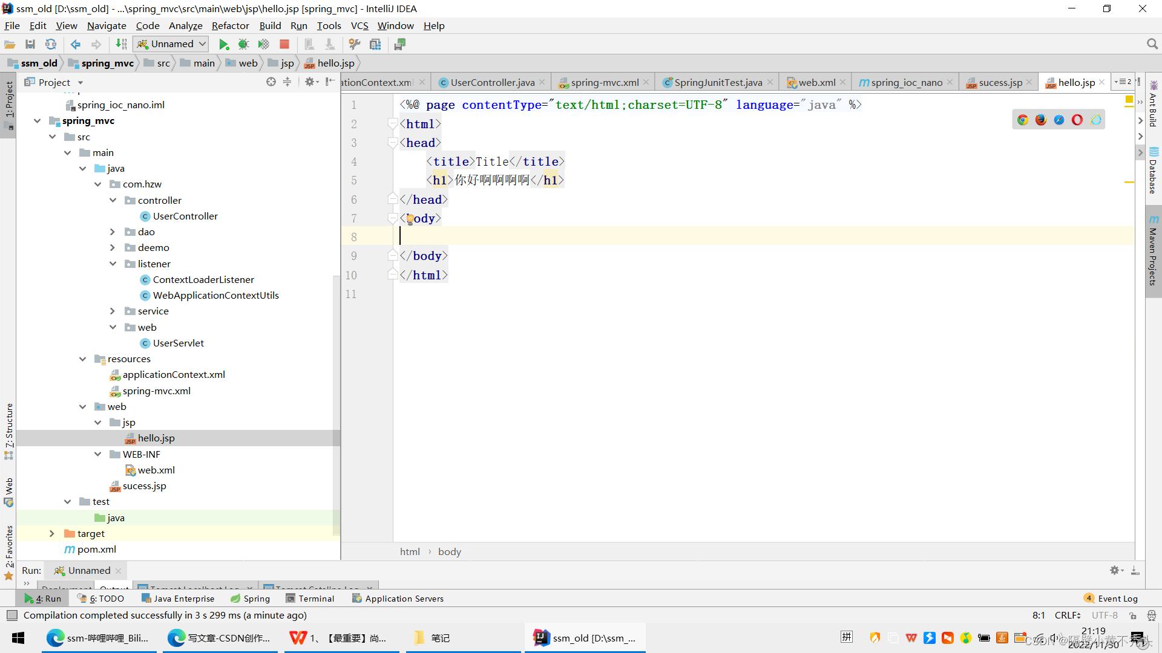
Task: Toggle the pinyin input indicator in system tray
Action: tap(846, 637)
